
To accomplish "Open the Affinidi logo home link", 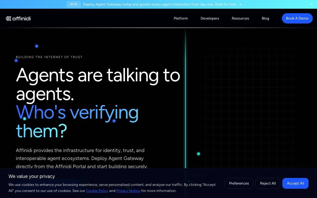I will pyautogui.click(x=18, y=18).
